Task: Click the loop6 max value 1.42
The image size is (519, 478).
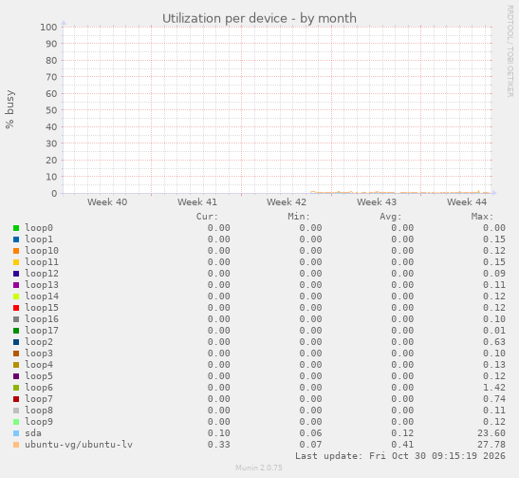Action: (494, 388)
